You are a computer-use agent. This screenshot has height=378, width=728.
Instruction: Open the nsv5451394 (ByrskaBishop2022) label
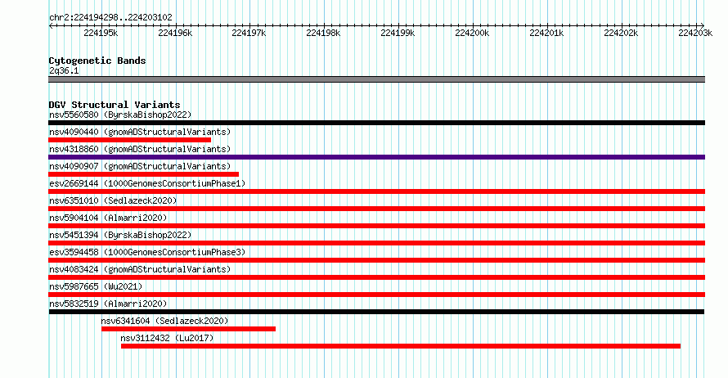point(120,235)
